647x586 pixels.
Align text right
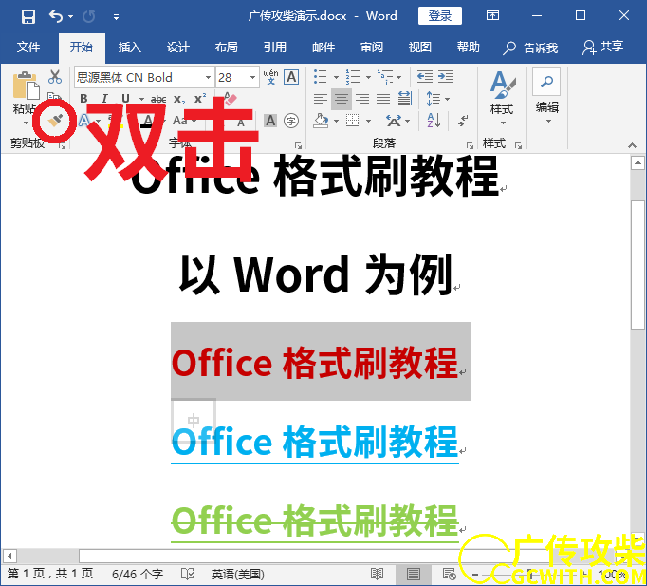tap(362, 99)
